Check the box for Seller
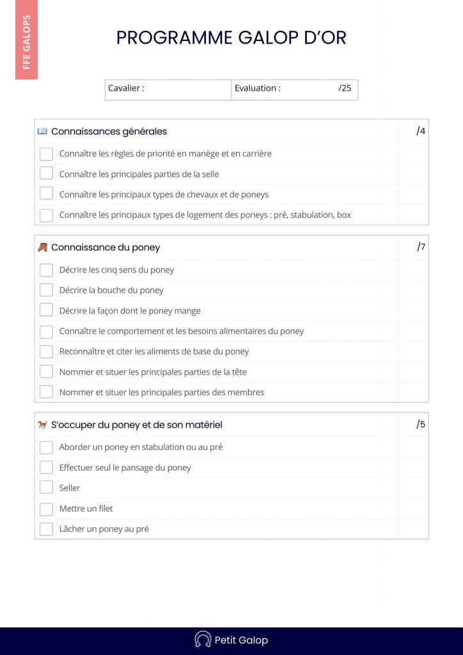463x655 pixels. (x=46, y=487)
